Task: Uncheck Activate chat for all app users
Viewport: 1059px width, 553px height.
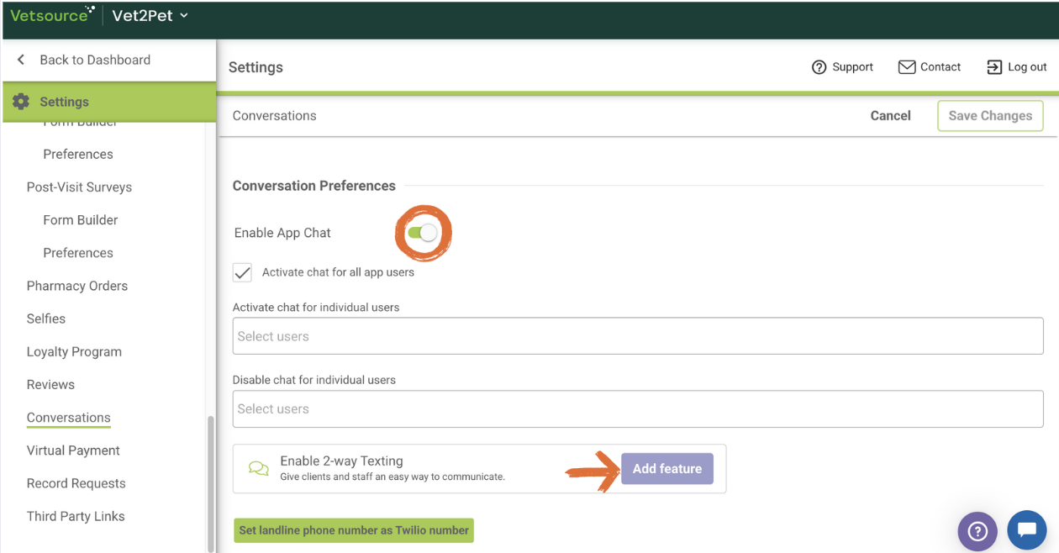Action: pos(242,272)
